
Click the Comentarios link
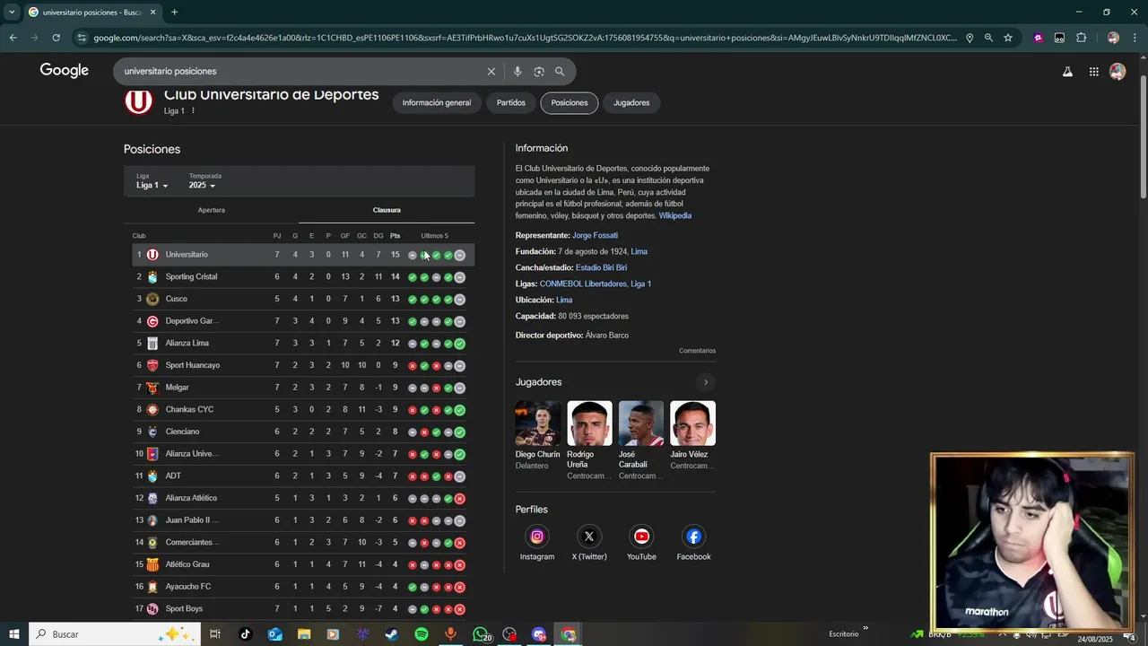(x=698, y=351)
